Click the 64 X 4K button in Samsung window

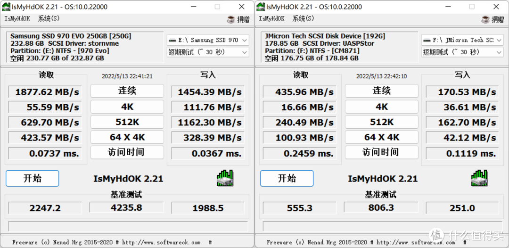coord(127,137)
